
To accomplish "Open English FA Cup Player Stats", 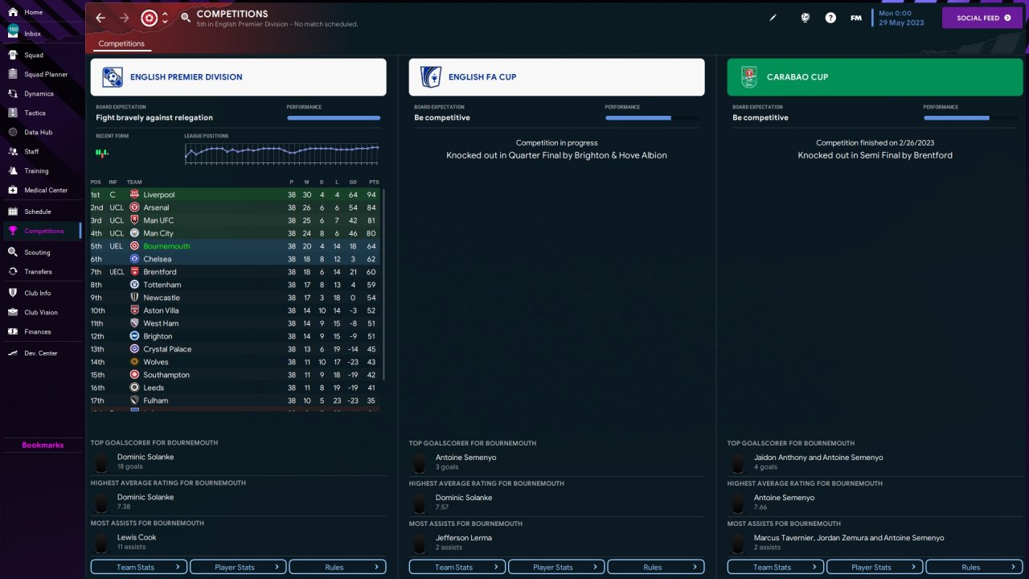I will [556, 567].
